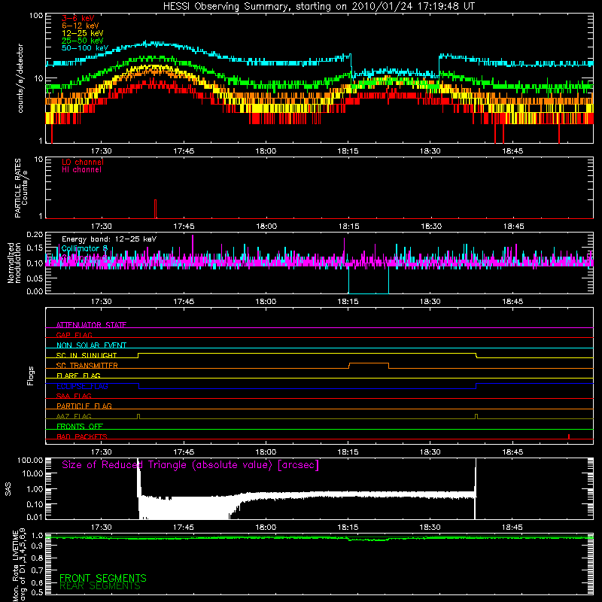Click the 0.20 value on the modulation axis

35,234
